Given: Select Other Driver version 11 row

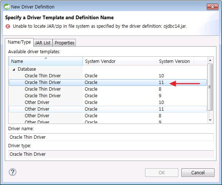Looking at the screenshot, I should 108,109.
